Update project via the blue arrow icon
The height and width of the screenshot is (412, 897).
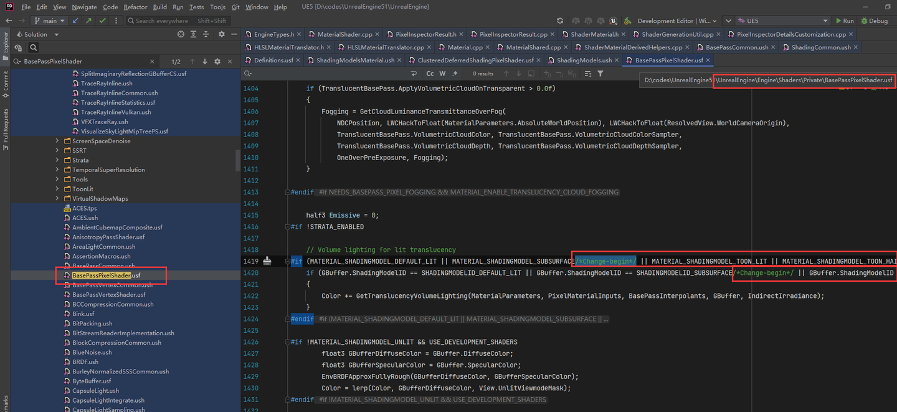(x=75, y=21)
